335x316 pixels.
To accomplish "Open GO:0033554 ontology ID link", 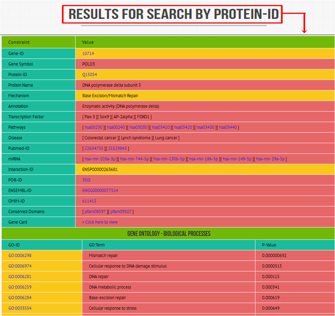I will (20, 308).
